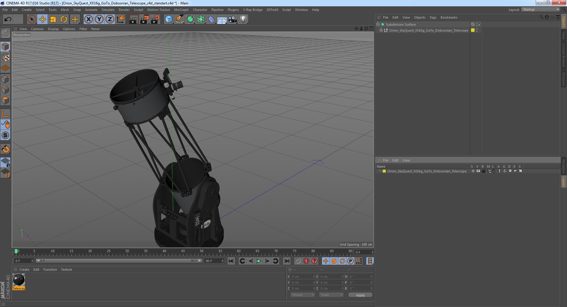Select the Rotate tool icon
The image size is (567, 307).
pyautogui.click(x=64, y=19)
